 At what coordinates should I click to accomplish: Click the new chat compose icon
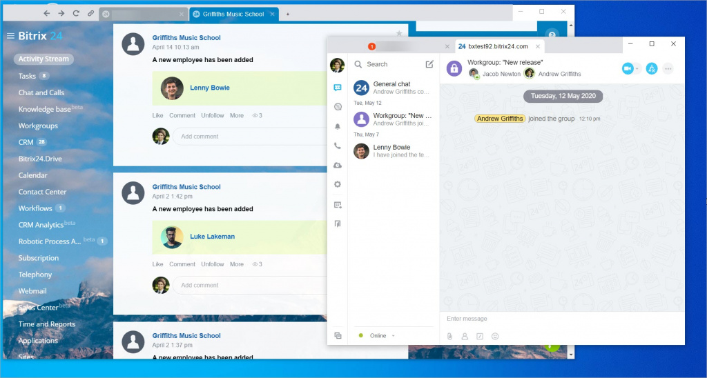click(x=429, y=64)
